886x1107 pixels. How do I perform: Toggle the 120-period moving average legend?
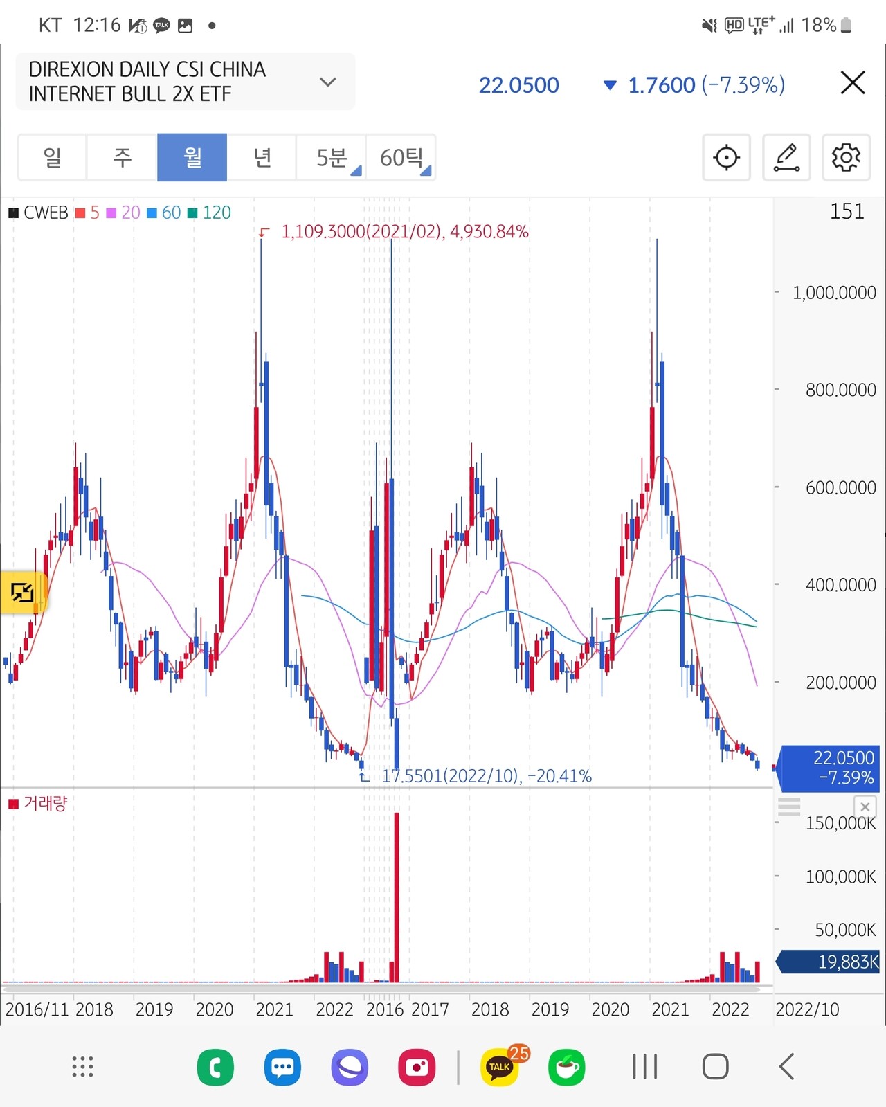(210, 213)
